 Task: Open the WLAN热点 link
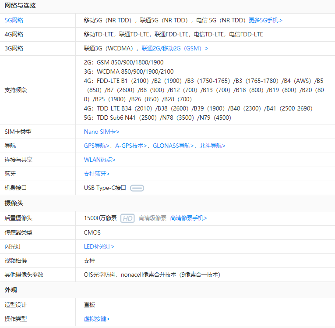(100, 160)
